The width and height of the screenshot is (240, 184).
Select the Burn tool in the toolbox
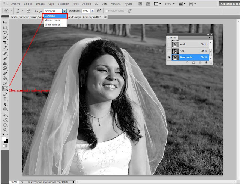(x=5, y=88)
